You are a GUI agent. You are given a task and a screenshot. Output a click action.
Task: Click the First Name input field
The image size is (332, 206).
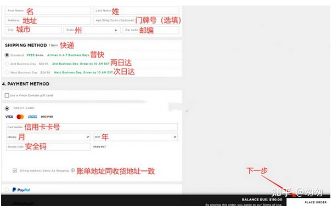point(48,10)
